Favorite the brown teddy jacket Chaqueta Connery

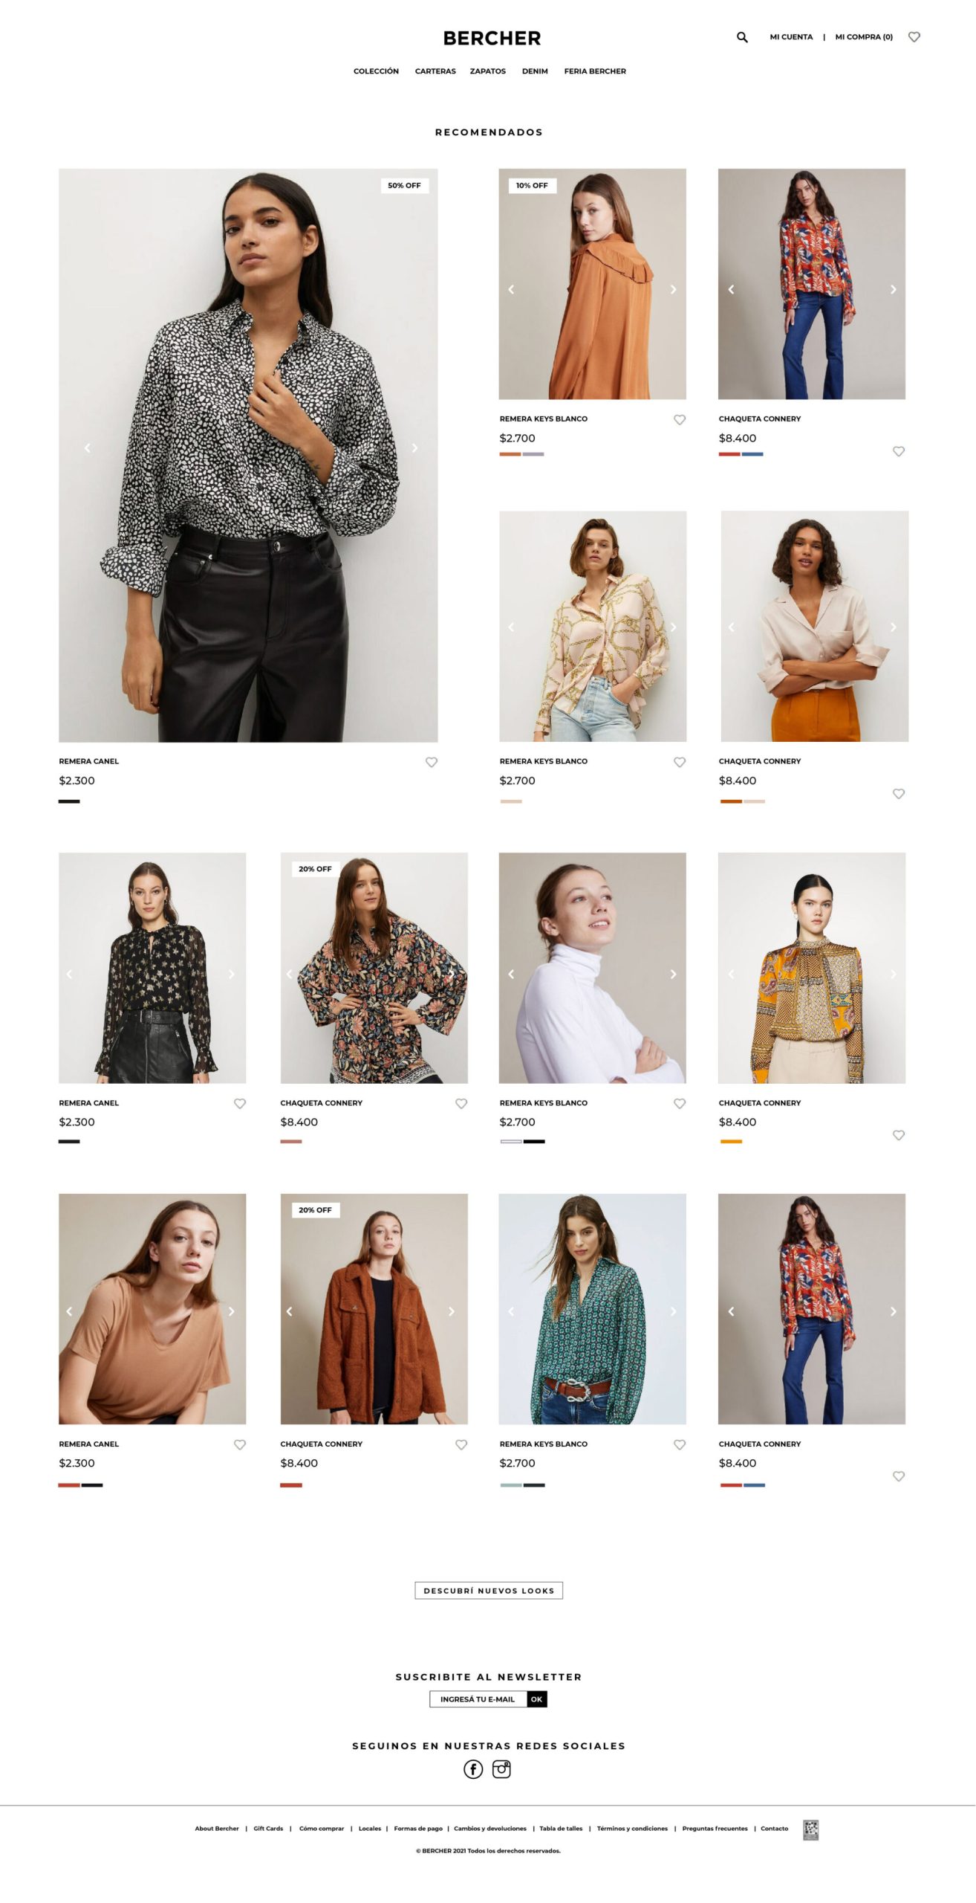tap(461, 1444)
